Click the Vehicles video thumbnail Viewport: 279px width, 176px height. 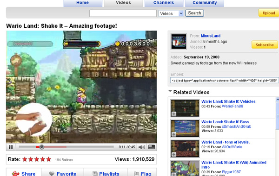click(x=185, y=108)
